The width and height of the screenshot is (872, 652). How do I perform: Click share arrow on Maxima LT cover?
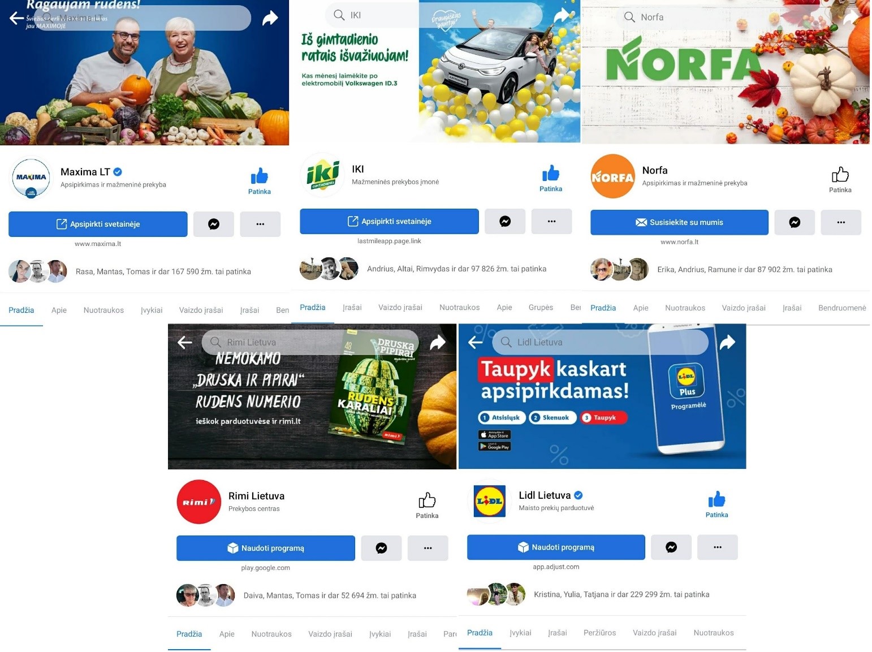[x=270, y=18]
